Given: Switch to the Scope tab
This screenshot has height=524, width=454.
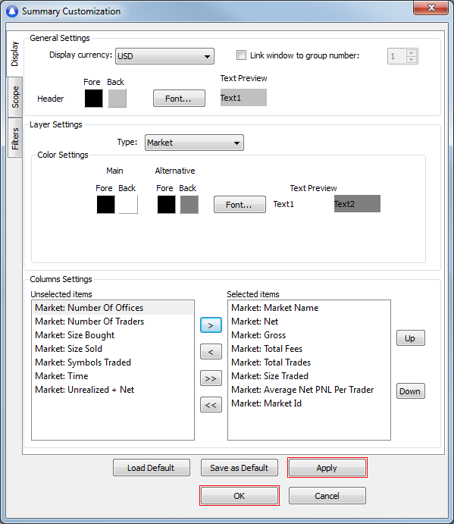Looking at the screenshot, I should pyautogui.click(x=15, y=97).
